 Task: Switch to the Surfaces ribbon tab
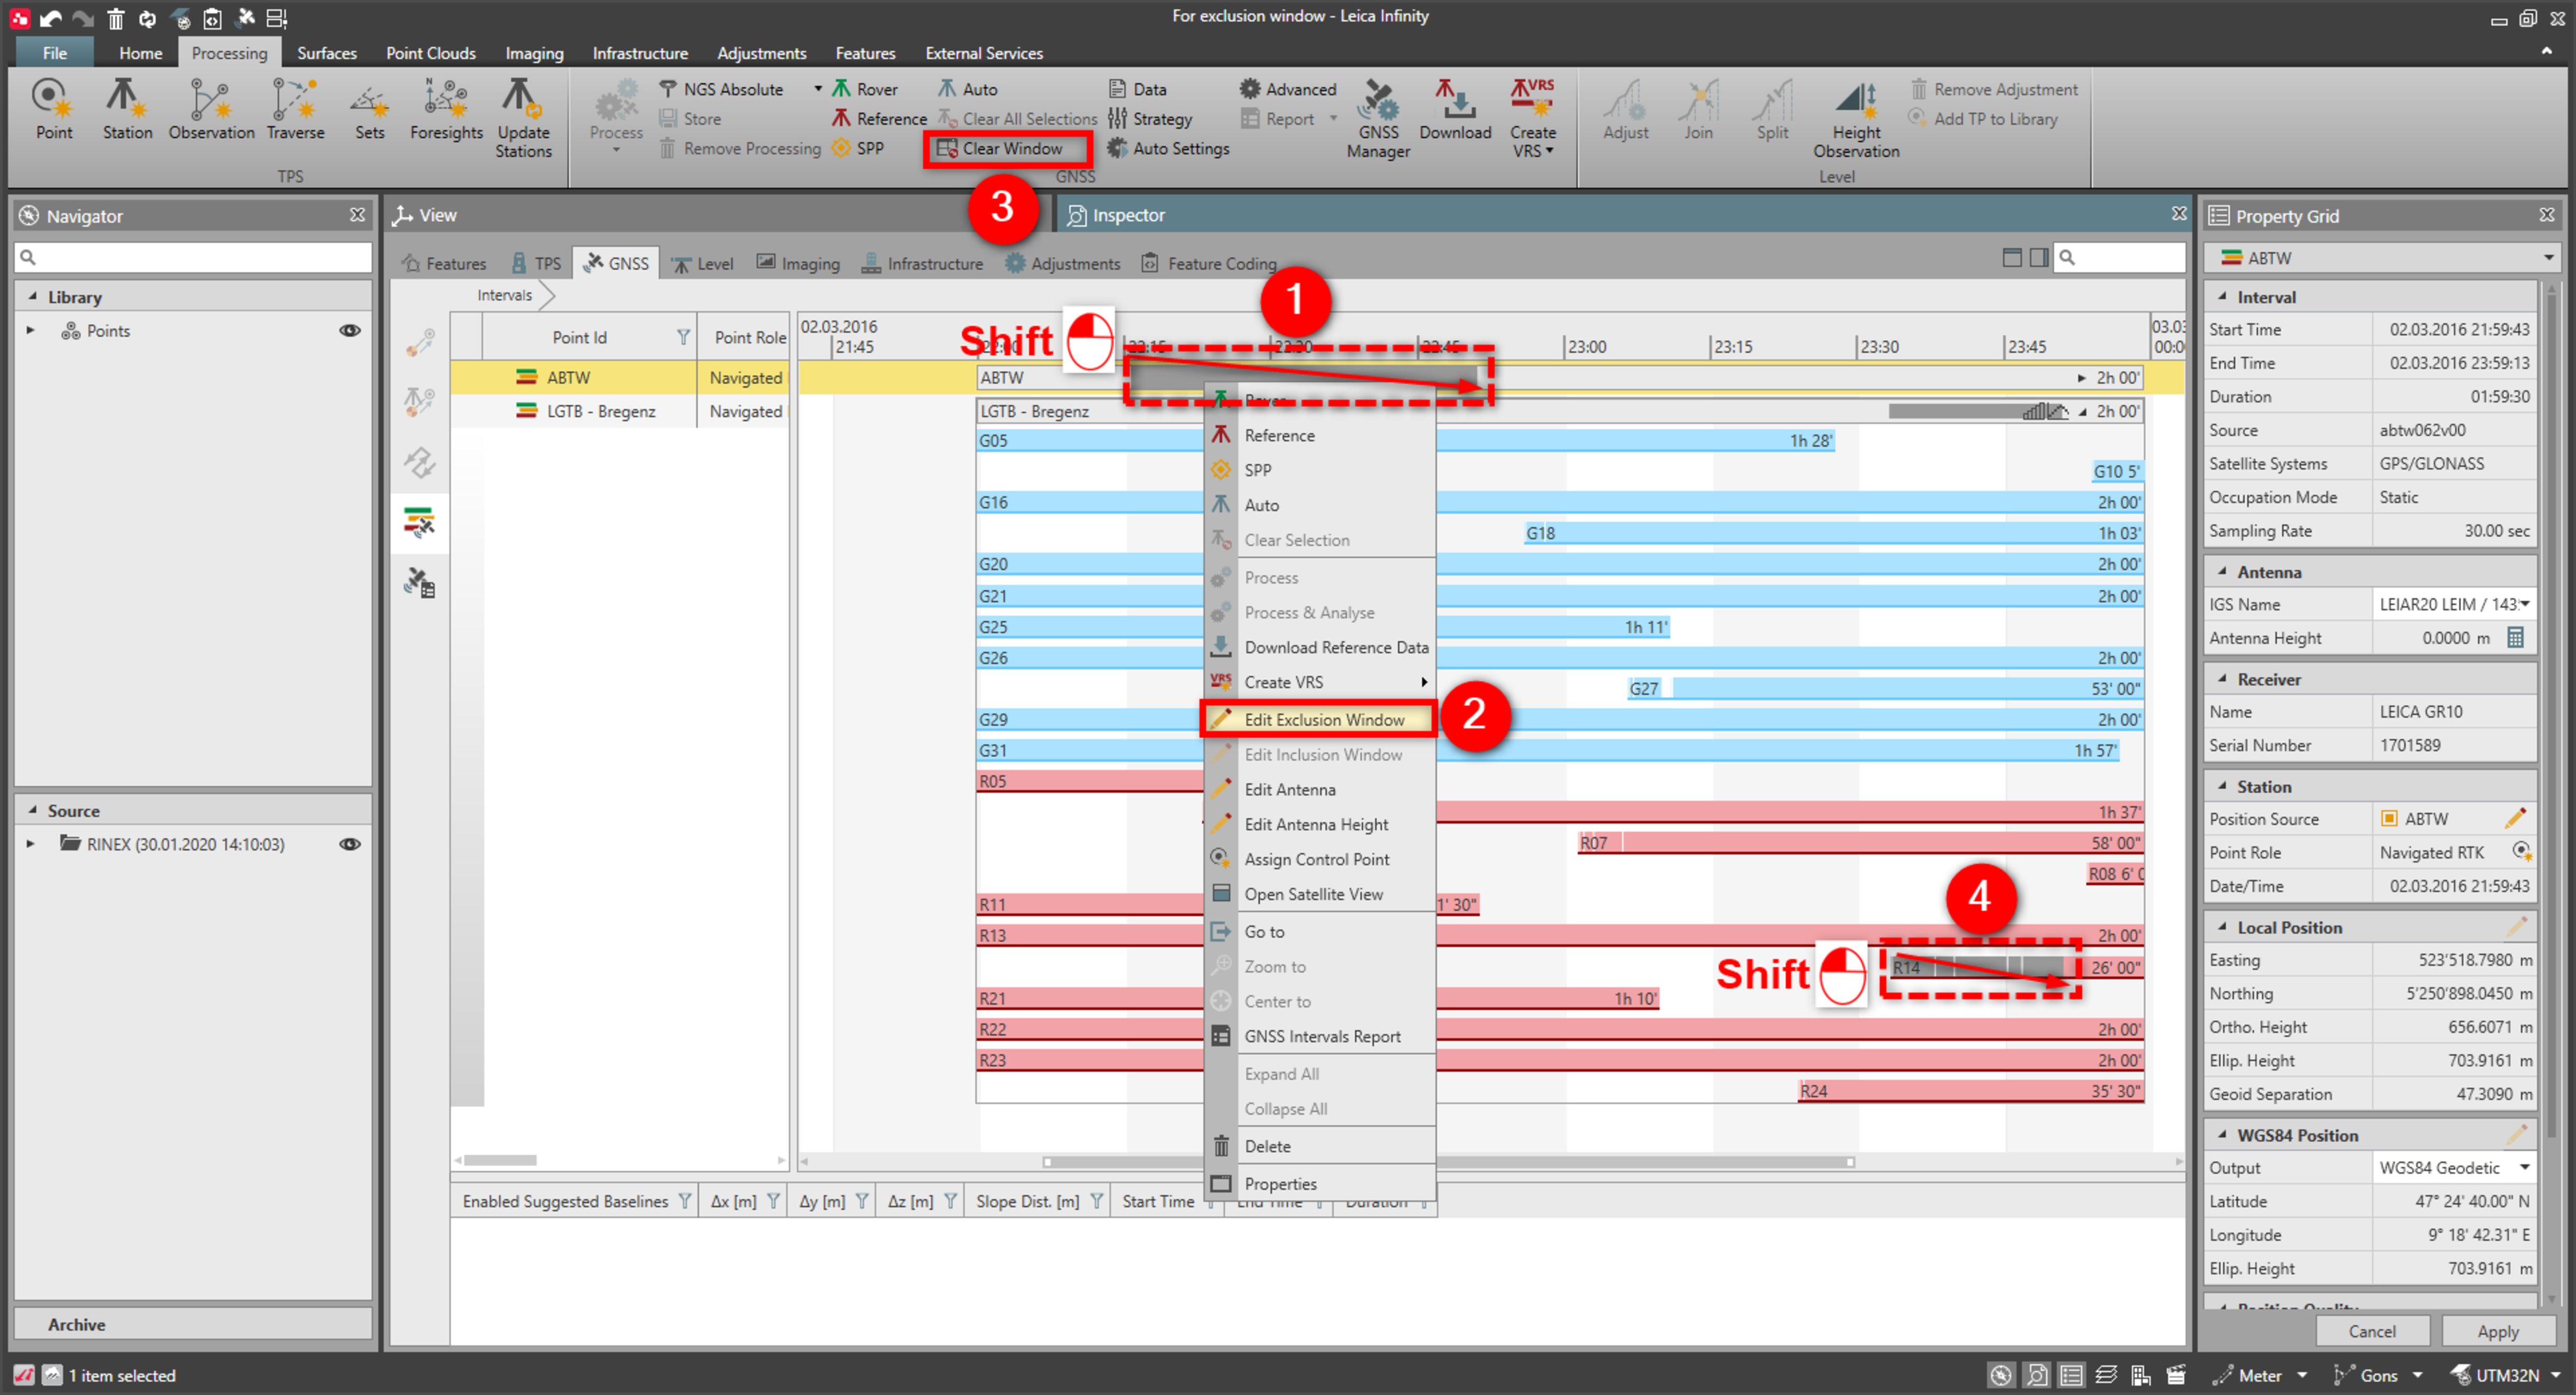coord(326,53)
